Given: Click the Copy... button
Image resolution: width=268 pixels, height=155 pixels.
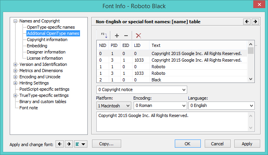Looking at the screenshot, I should (106, 144).
